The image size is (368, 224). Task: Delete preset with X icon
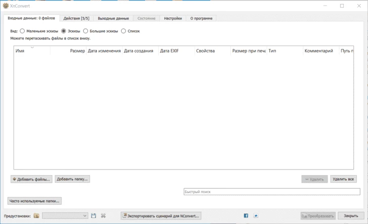point(103,215)
